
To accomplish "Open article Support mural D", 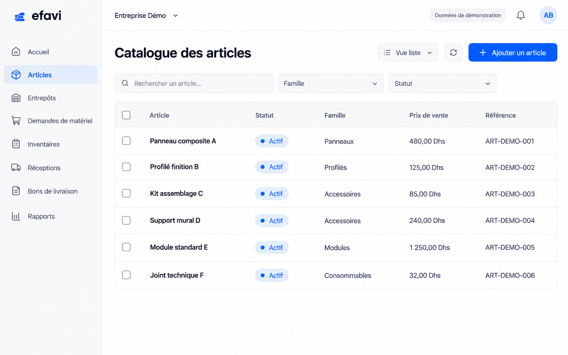I will 175,220.
